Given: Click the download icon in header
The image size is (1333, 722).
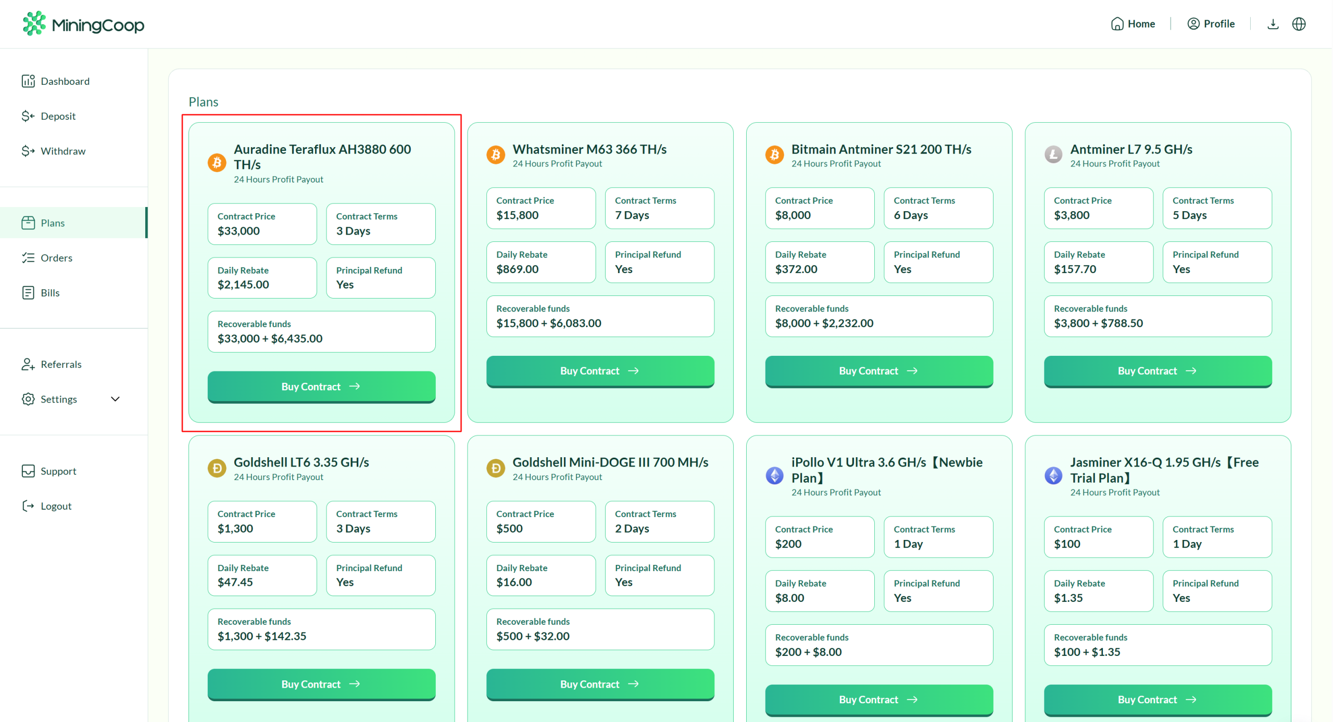Looking at the screenshot, I should click(x=1273, y=24).
